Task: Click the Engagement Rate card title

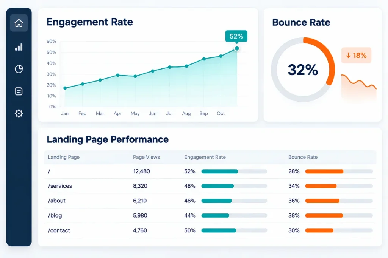Action: (x=90, y=22)
